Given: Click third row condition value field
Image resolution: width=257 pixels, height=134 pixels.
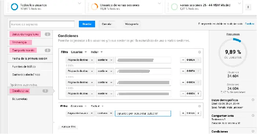Looking at the screenshot, I should click(143, 82).
